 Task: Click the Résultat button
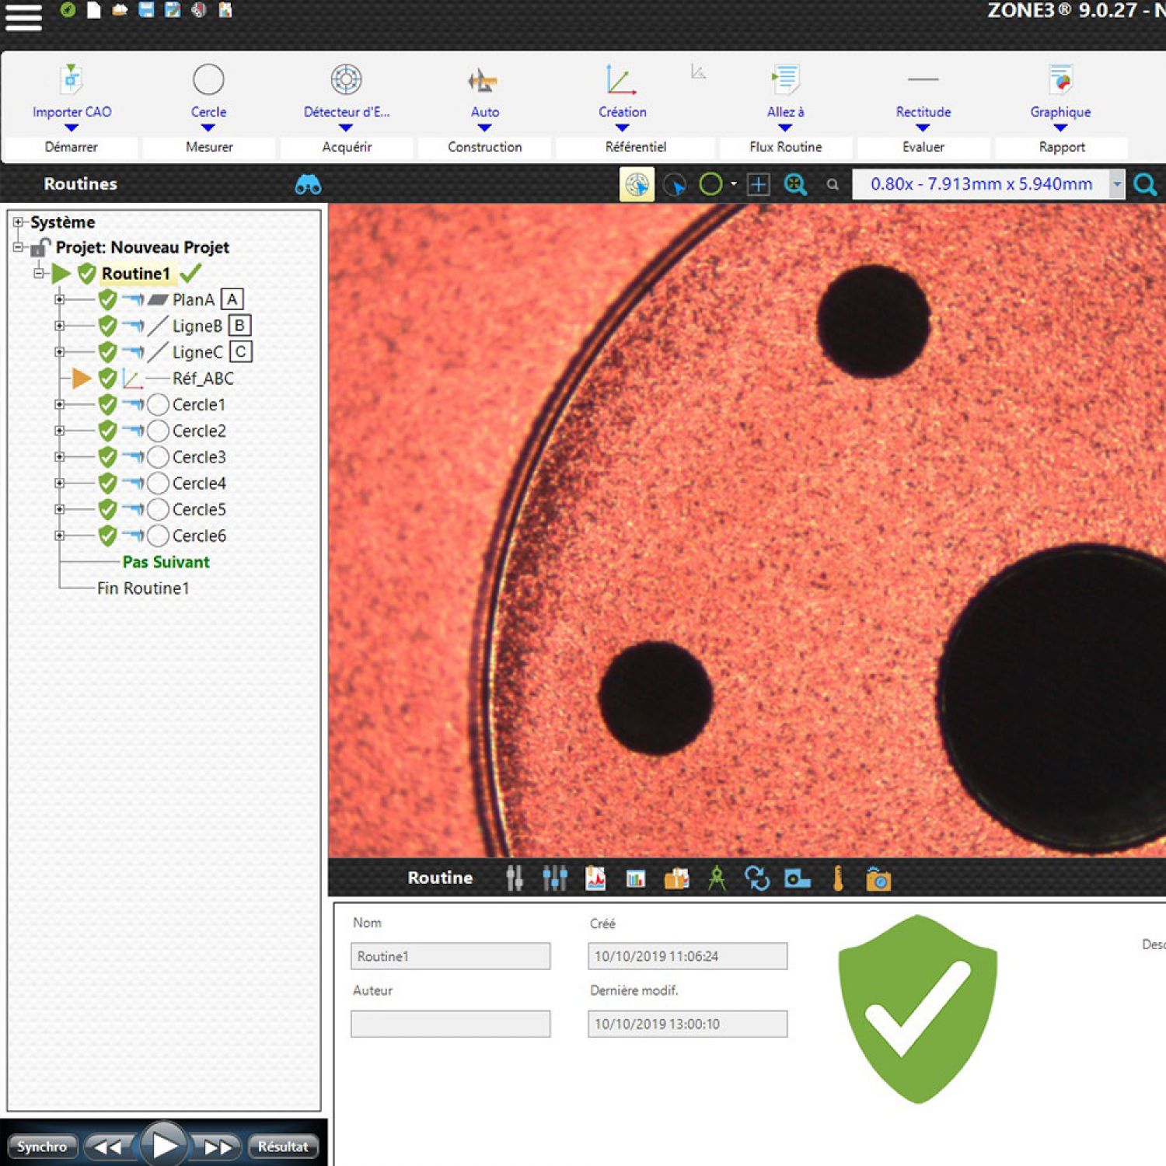click(x=283, y=1147)
